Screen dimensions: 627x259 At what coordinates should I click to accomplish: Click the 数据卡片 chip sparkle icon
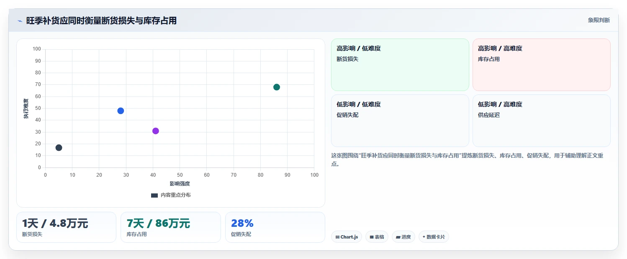424,237
